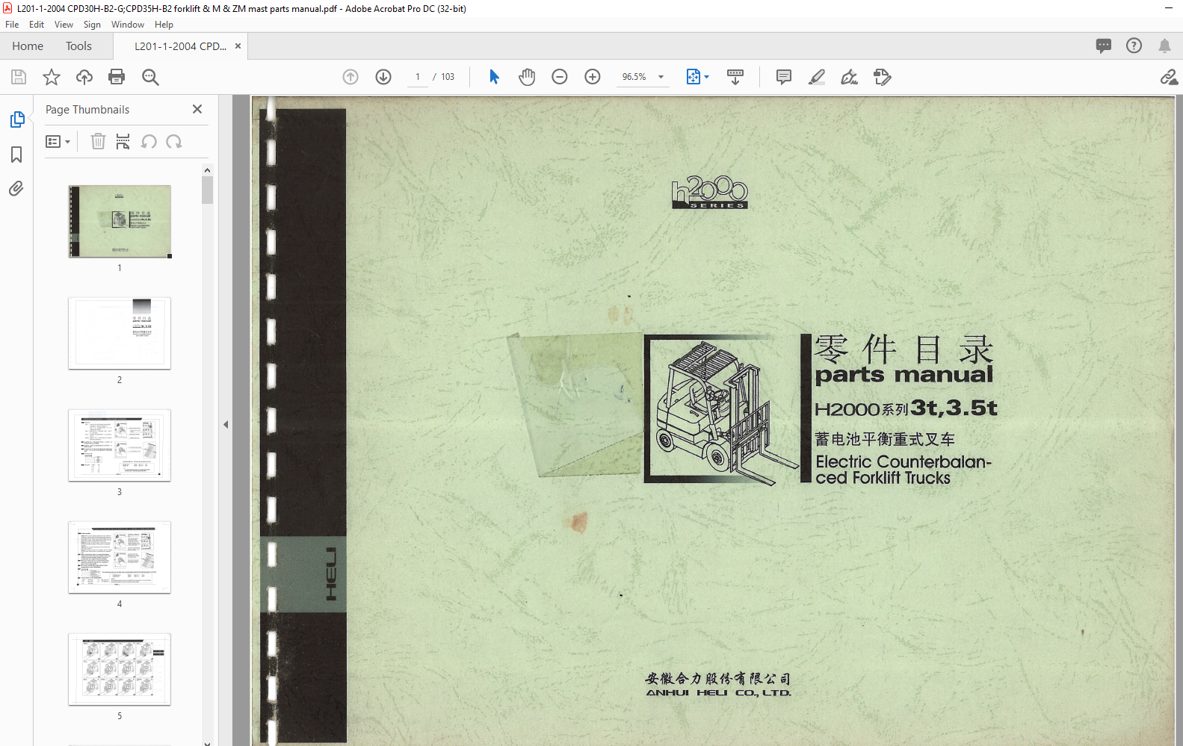Open the Page Thumbnails panel icon
This screenshot has width=1183, height=746.
[x=17, y=119]
